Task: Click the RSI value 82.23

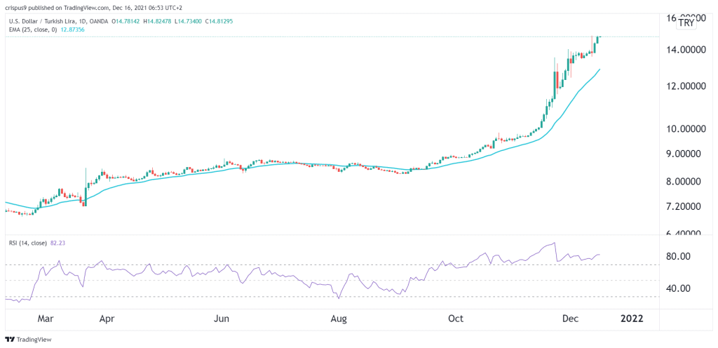Action: click(x=56, y=243)
